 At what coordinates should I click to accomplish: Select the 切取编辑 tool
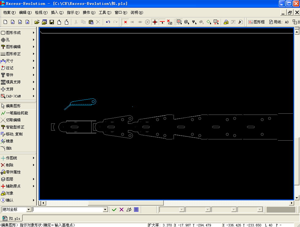point(18,120)
